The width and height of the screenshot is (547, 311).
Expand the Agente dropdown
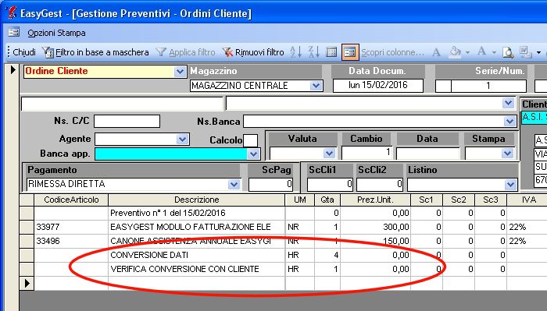182,140
